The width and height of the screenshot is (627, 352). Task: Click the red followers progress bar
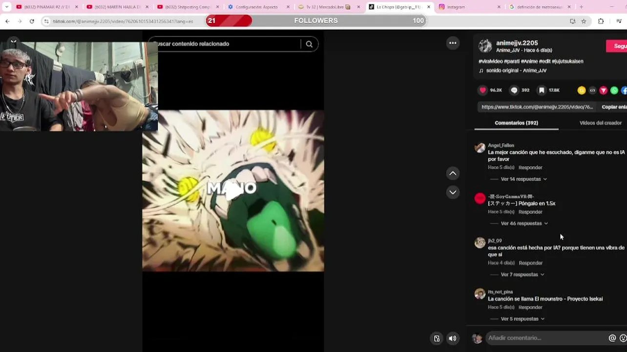(x=229, y=21)
